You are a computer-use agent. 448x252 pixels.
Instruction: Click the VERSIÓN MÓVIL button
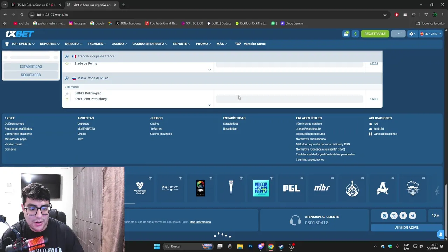pos(406,227)
